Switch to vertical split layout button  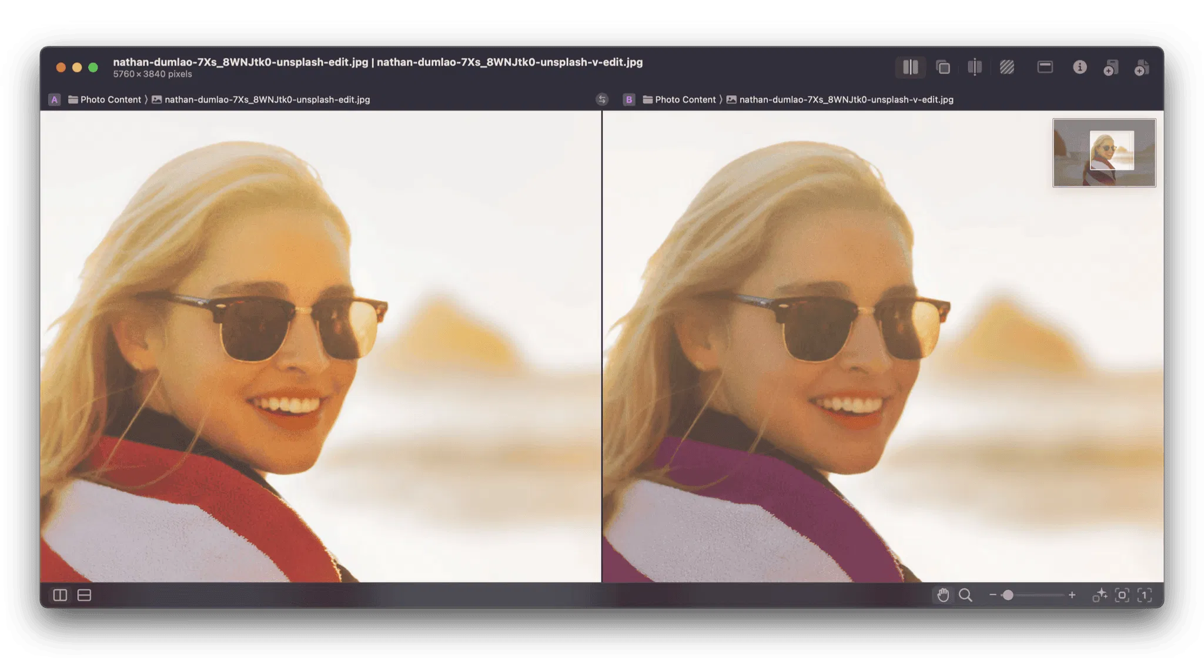click(x=60, y=595)
